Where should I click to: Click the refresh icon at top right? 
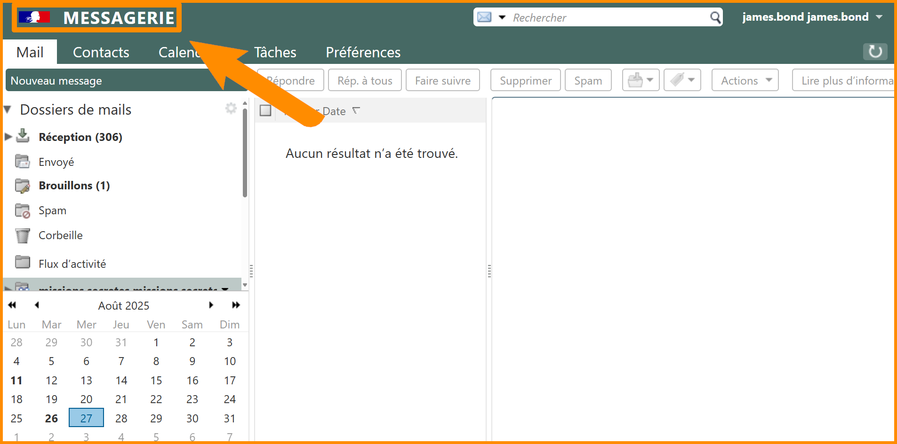coord(875,52)
